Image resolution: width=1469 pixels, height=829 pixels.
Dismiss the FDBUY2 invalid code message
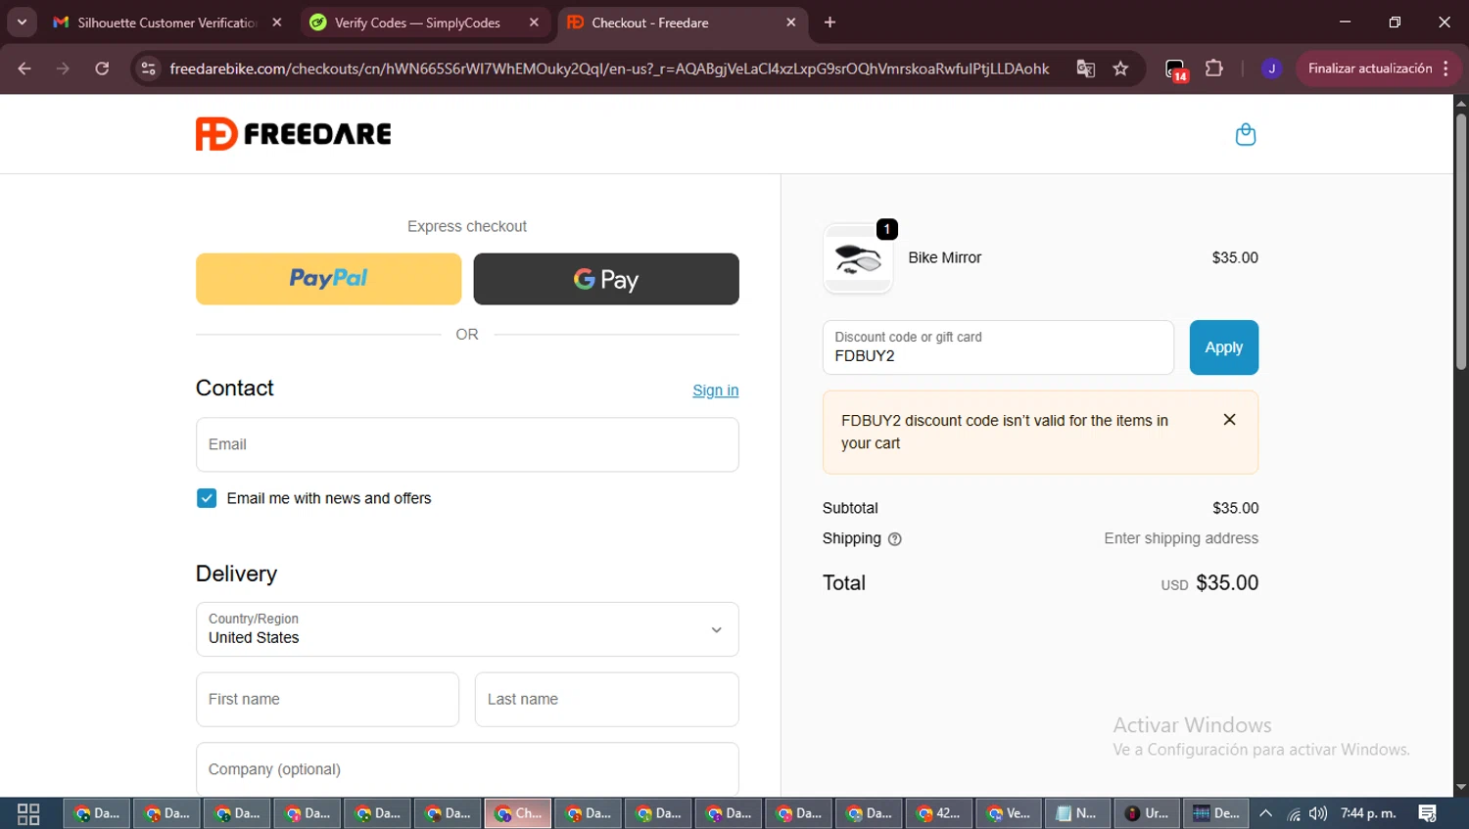point(1229,420)
